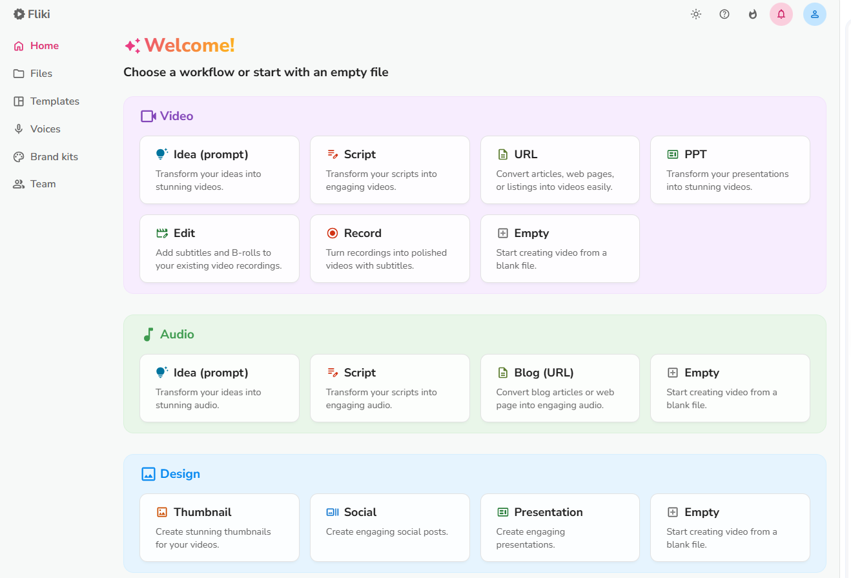
Task: Choose the Video Idea (prompt) workflow card
Action: [x=219, y=170]
